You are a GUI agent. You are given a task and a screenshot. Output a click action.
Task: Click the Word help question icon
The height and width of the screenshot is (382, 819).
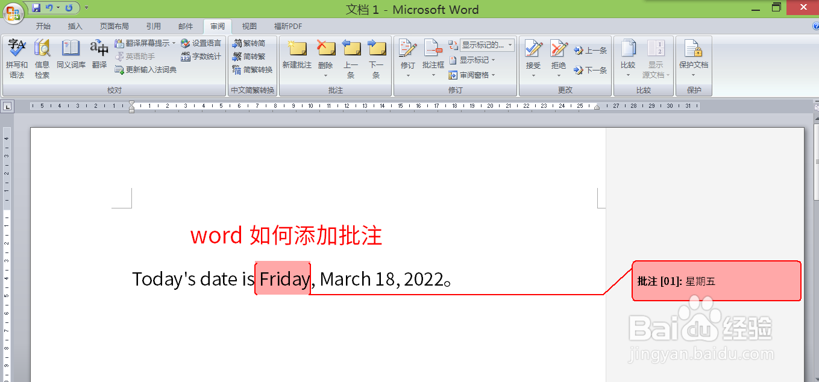click(815, 26)
